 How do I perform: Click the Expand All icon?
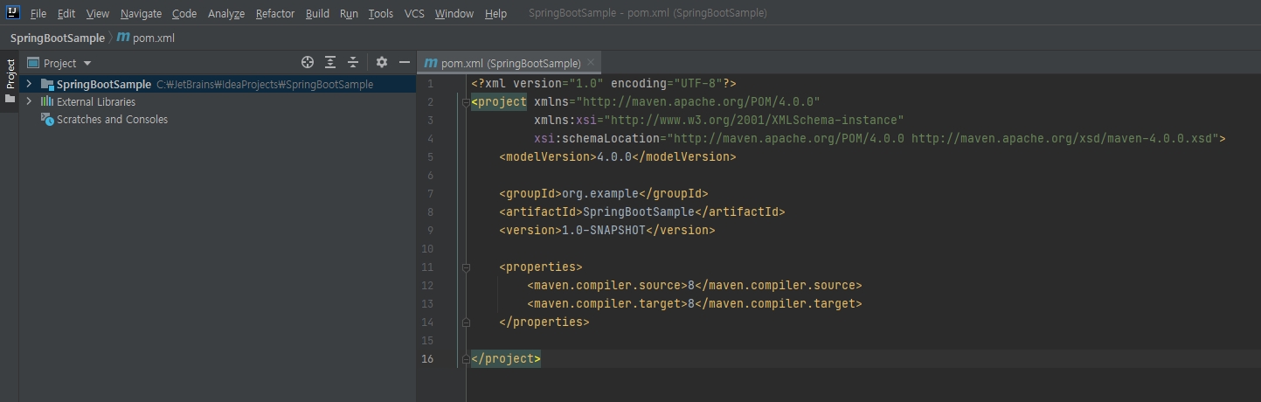[330, 63]
